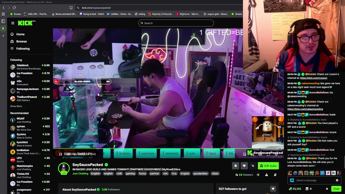Open chat settings gear
The width and height of the screenshot is (345, 194).
tap(327, 189)
